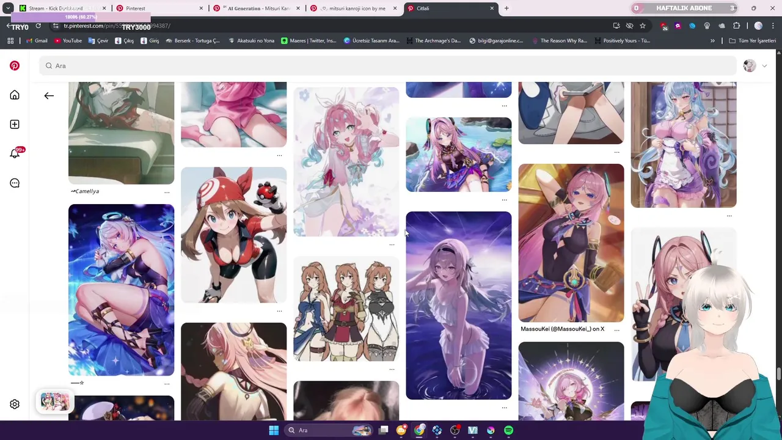Switch to AI Generation - Mitsuri tab
The height and width of the screenshot is (440, 782).
point(257,8)
